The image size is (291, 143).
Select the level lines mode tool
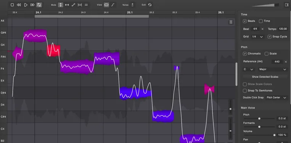(x=86, y=5)
